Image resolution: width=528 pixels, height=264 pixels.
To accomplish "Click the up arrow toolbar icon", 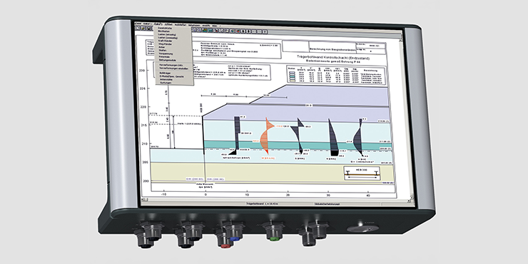I will point(243,31).
